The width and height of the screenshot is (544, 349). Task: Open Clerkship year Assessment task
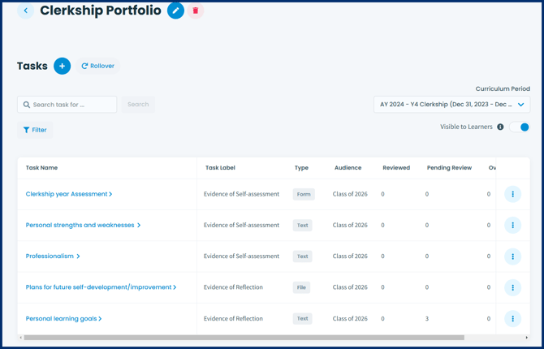[69, 194]
